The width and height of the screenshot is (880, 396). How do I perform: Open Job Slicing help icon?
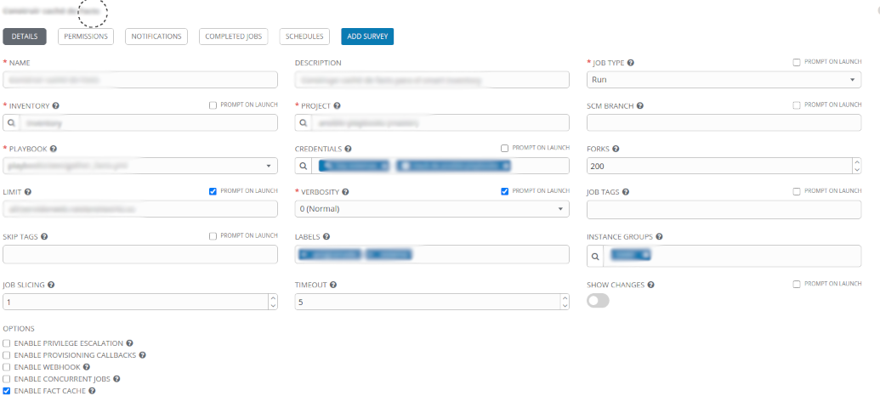pyautogui.click(x=50, y=285)
